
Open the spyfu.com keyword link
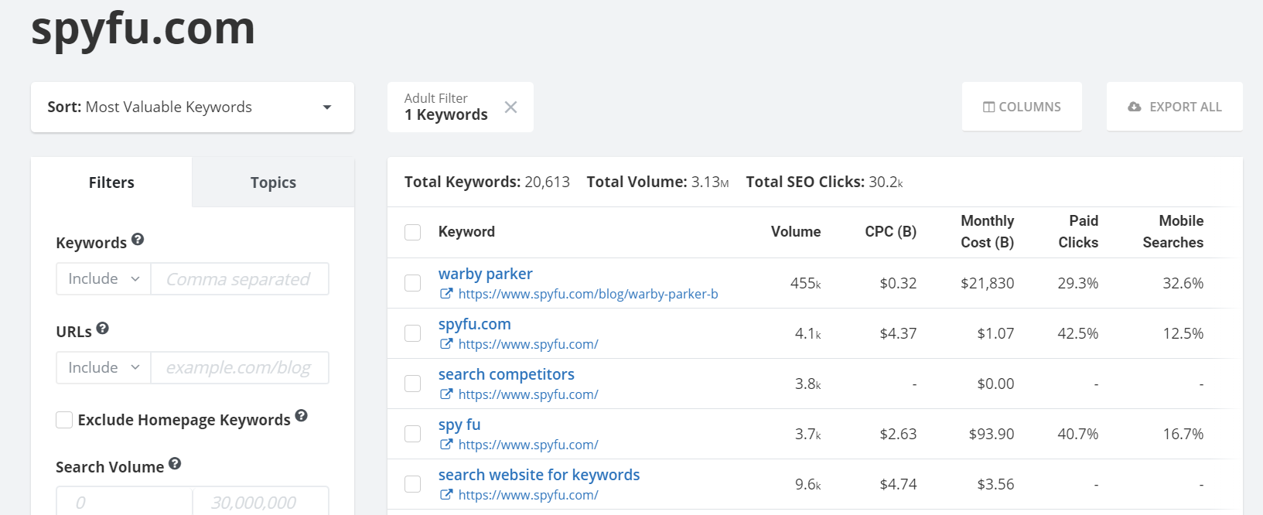(474, 324)
